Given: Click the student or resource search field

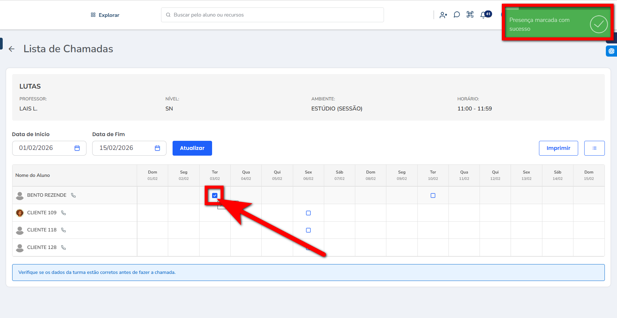Looking at the screenshot, I should pyautogui.click(x=272, y=15).
